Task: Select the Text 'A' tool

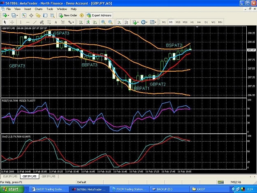Action: click(x=56, y=22)
